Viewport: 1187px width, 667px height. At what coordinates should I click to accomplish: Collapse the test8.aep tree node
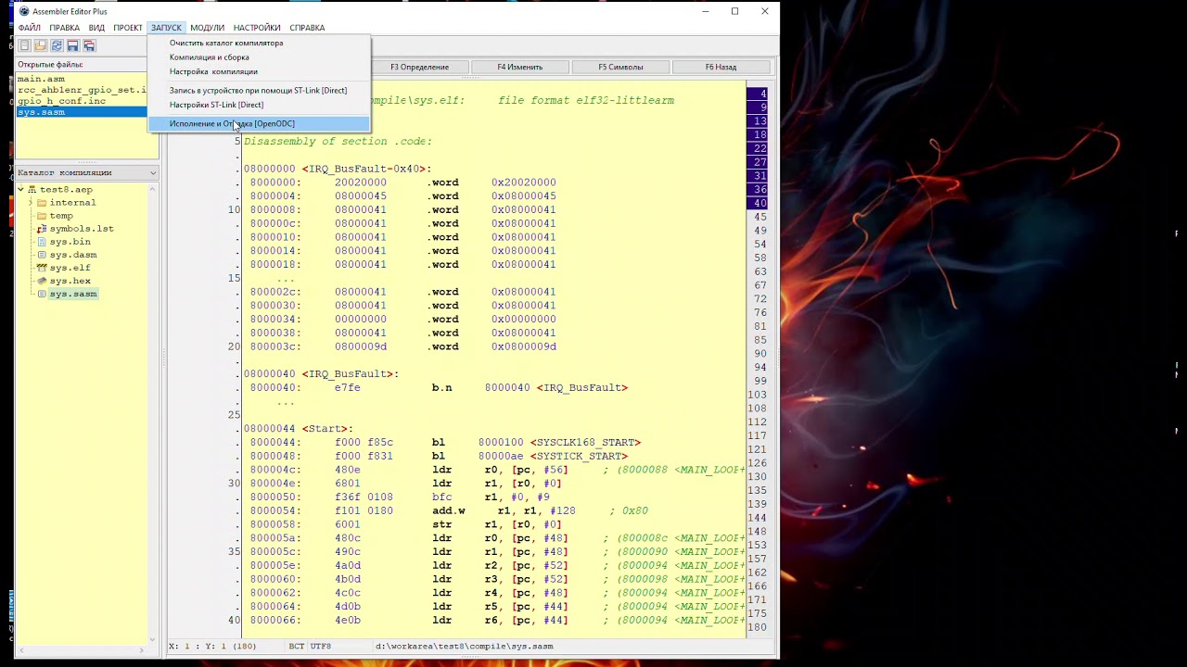(x=20, y=189)
